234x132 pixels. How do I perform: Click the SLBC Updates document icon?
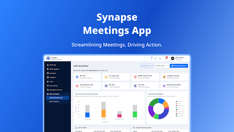tap(48, 69)
